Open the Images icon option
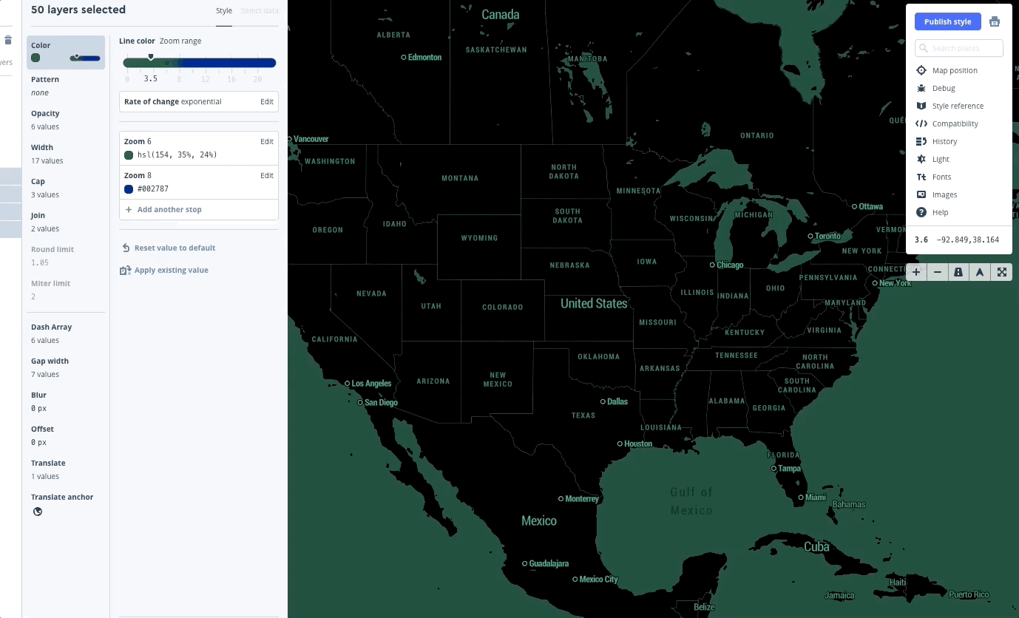The height and width of the screenshot is (618, 1019). tap(921, 194)
